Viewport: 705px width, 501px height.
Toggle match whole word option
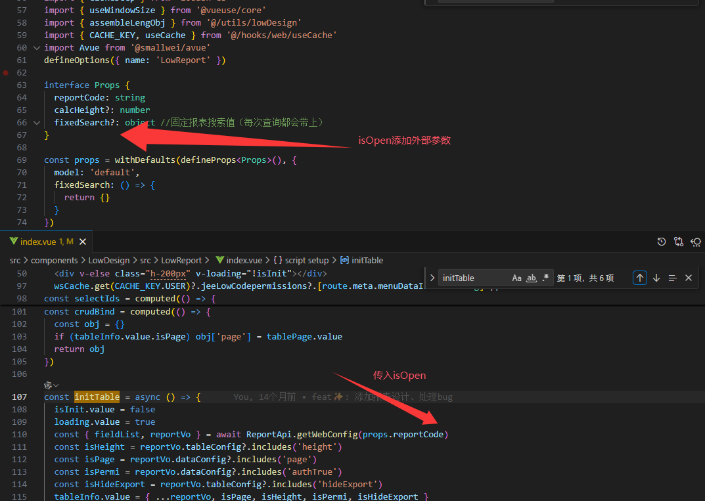pos(532,278)
